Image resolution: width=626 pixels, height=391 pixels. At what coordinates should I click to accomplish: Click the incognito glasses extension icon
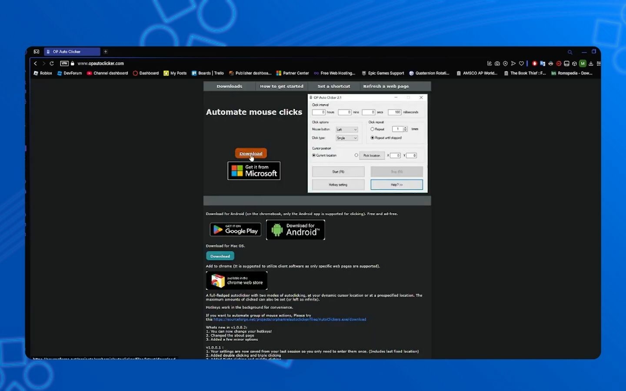point(551,63)
